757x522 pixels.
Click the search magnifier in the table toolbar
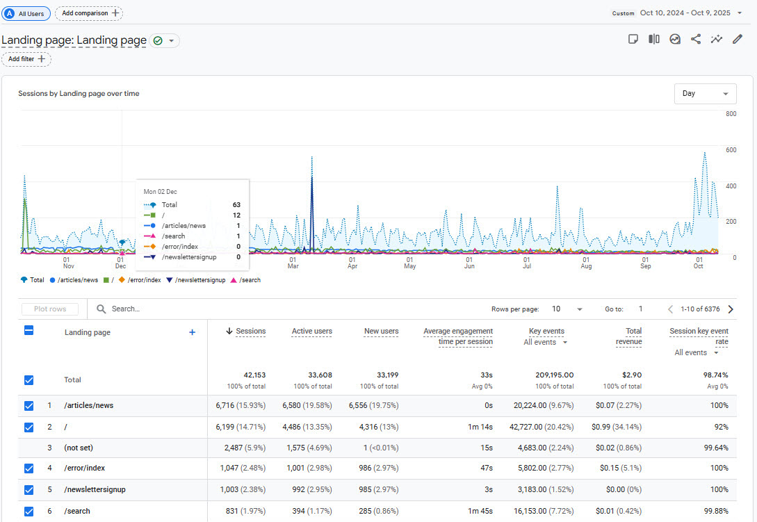pos(101,309)
